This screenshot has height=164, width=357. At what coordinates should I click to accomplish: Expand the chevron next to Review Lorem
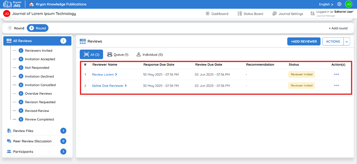point(116,74)
